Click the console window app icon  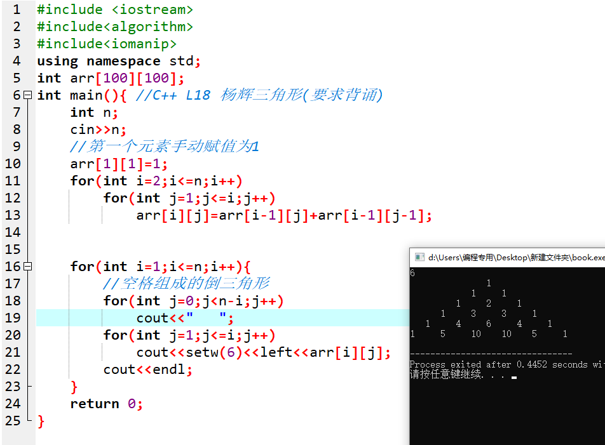pyautogui.click(x=419, y=257)
